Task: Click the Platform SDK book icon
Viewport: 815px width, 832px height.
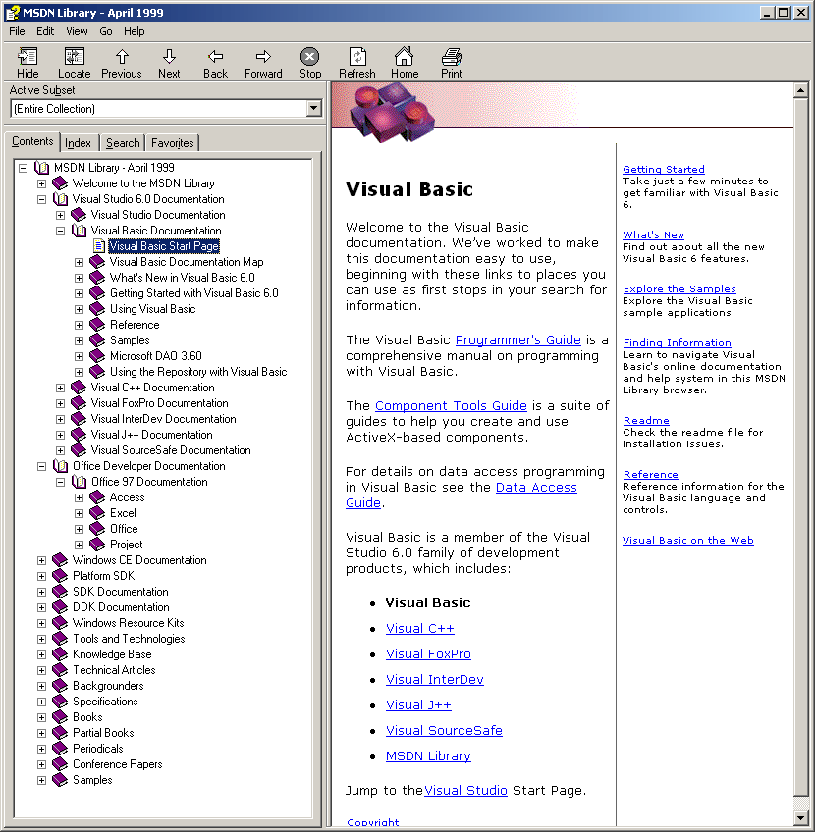Action: point(60,576)
